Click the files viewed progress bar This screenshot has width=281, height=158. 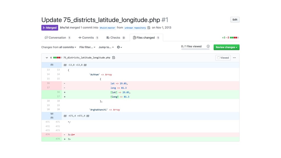(195, 49)
